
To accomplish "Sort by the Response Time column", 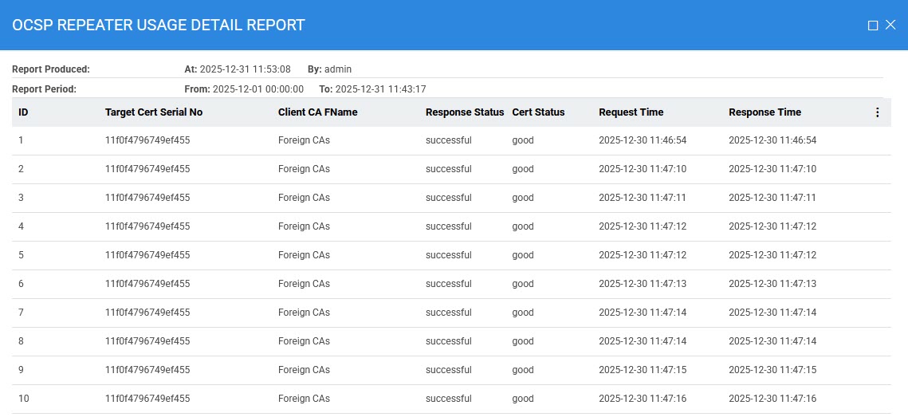I will 765,112.
